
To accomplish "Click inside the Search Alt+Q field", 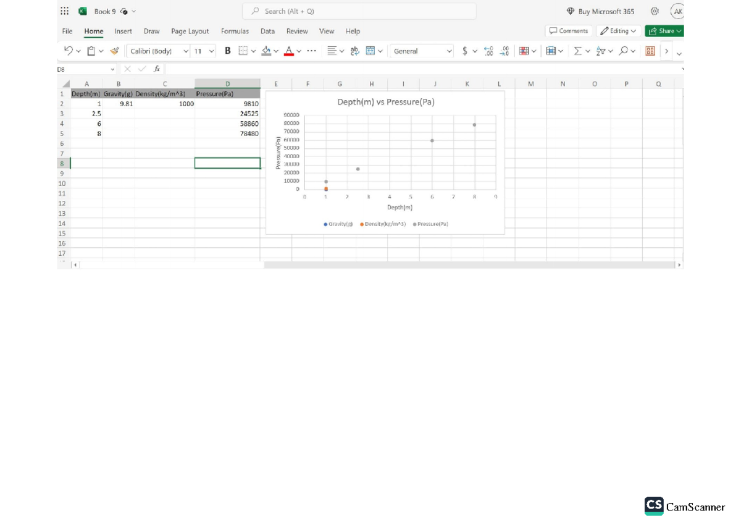I will [359, 11].
